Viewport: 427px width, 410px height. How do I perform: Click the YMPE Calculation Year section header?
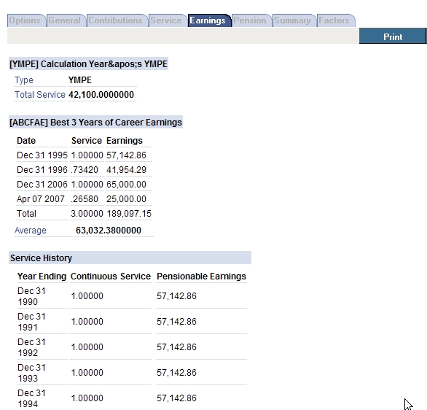(x=88, y=63)
